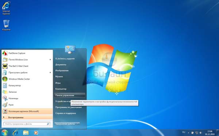Open Документы from the Start menu
The height and width of the screenshot is (136, 219).
[61, 65]
